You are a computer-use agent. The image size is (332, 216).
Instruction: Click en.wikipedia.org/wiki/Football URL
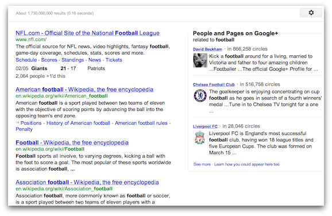tap(50, 149)
